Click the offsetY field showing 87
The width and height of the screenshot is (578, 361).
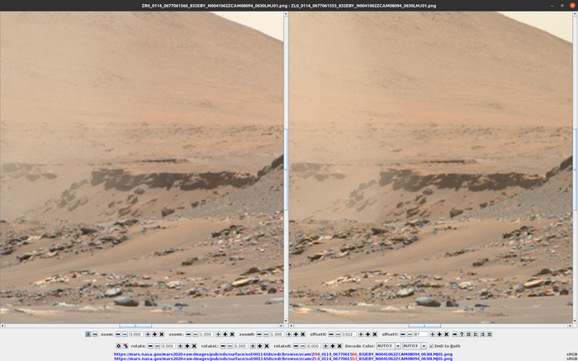tap(421, 335)
